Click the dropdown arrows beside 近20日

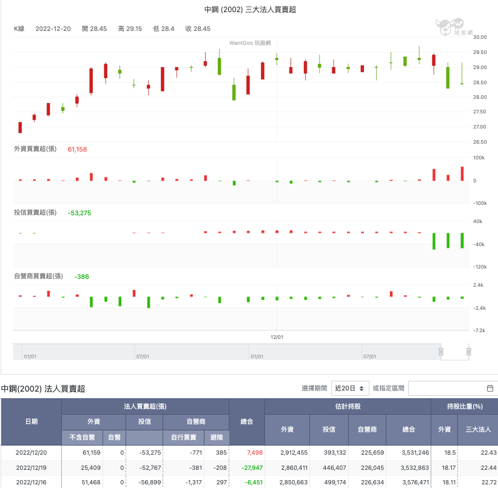362,389
